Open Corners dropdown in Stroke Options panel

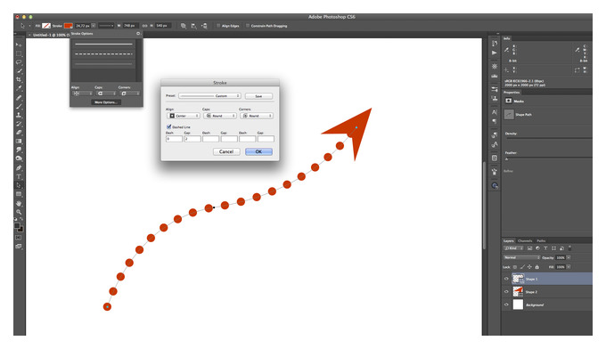129,93
